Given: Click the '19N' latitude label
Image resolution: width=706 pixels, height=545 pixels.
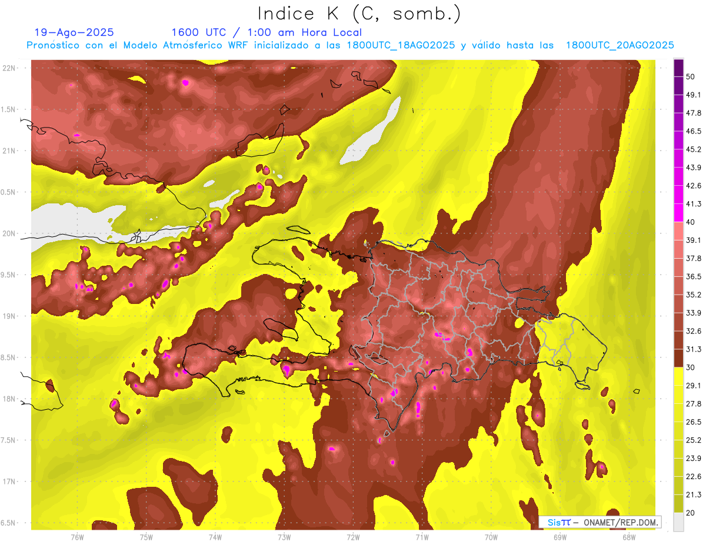Looking at the screenshot, I should pos(9,316).
